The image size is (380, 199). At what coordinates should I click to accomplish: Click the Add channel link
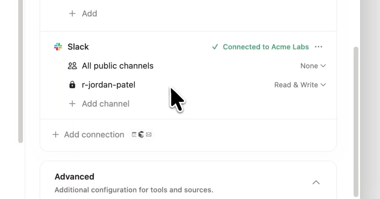coord(105,104)
